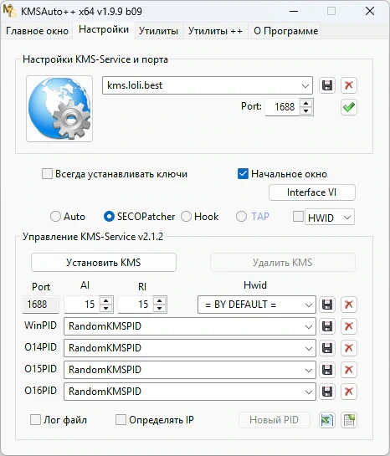The width and height of the screenshot is (390, 456).
Task: Increase the AI value
Action: 105,301
